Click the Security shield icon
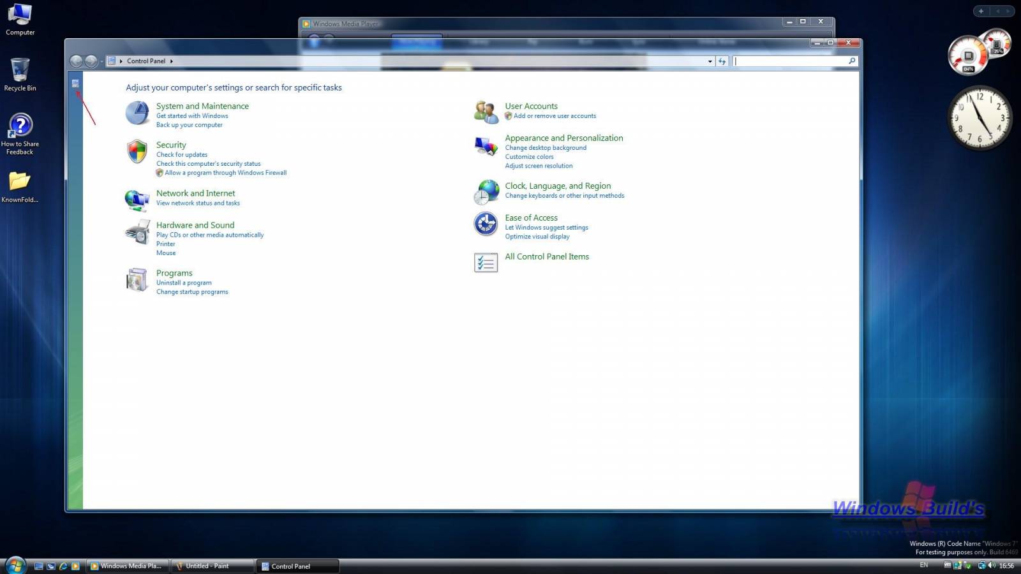This screenshot has height=574, width=1021. (137, 152)
